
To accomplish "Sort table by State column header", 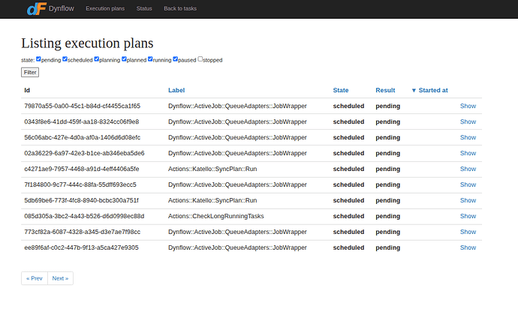I will pyautogui.click(x=341, y=90).
